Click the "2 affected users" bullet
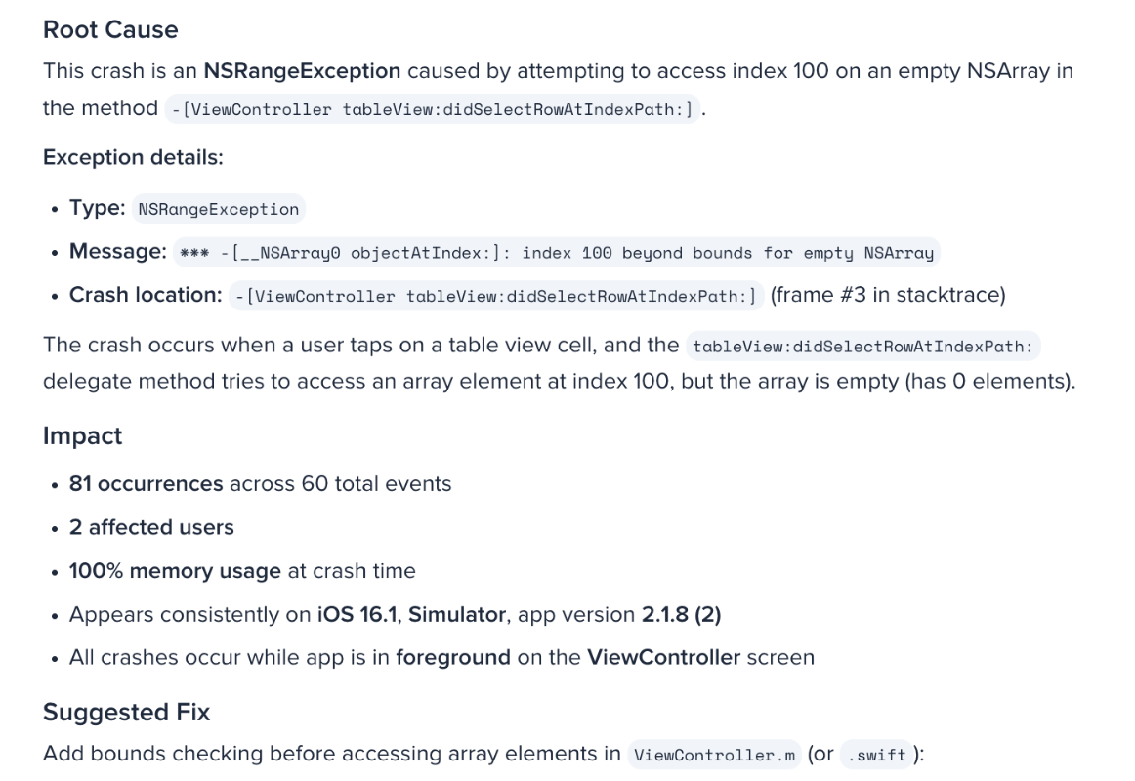 tap(151, 527)
